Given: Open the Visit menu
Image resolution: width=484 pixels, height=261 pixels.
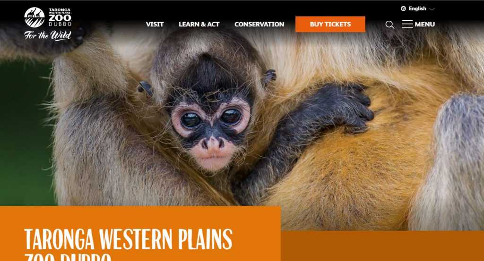Looking at the screenshot, I should click(x=155, y=25).
